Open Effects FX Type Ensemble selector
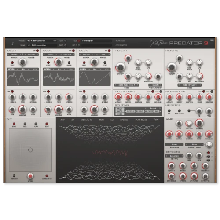This screenshot has width=220, height=220. (x=174, y=156)
